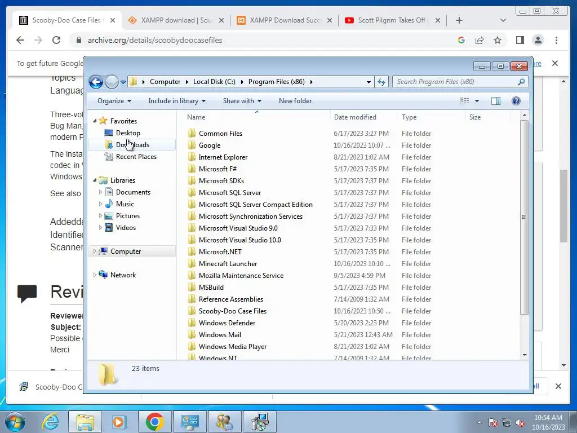Select the Internet Explorer folder

point(223,157)
